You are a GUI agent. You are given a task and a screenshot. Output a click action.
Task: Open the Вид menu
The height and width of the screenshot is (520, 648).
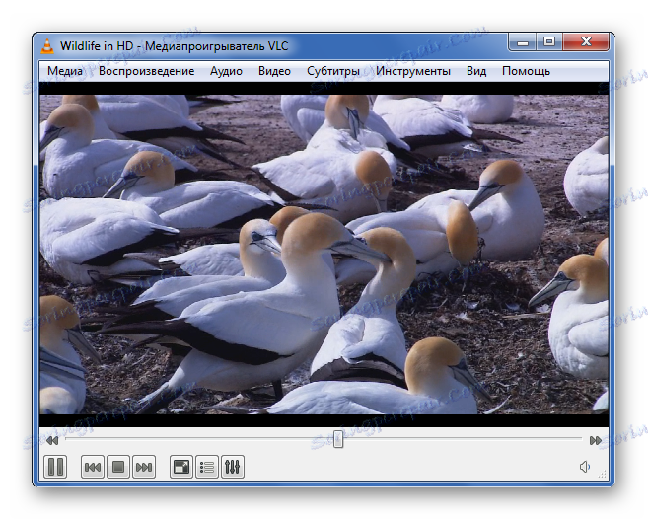pyautogui.click(x=476, y=71)
